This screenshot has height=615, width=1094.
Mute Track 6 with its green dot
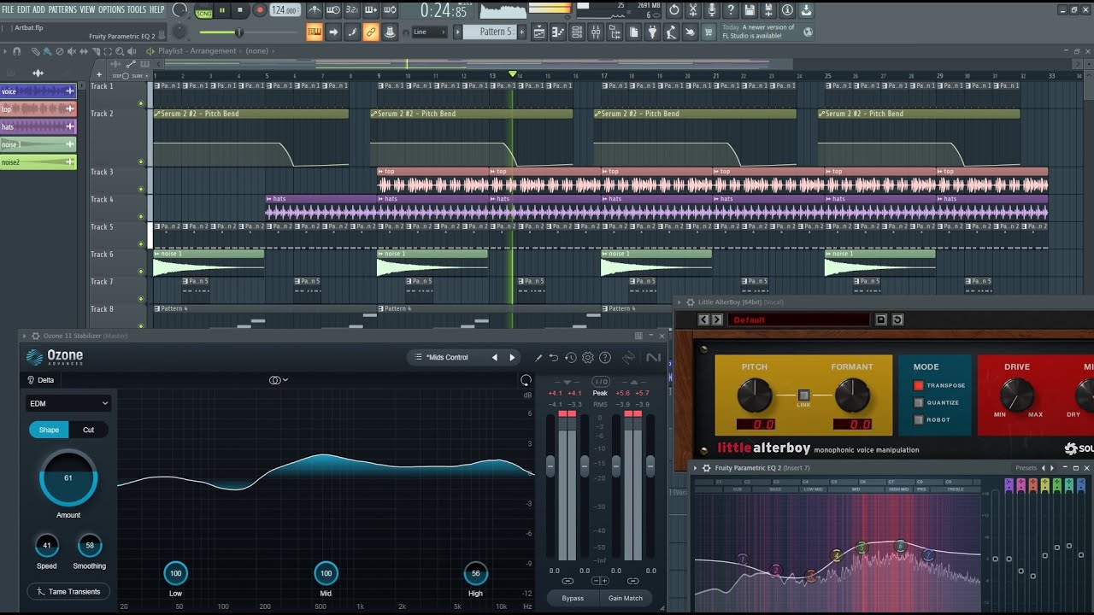[141, 271]
